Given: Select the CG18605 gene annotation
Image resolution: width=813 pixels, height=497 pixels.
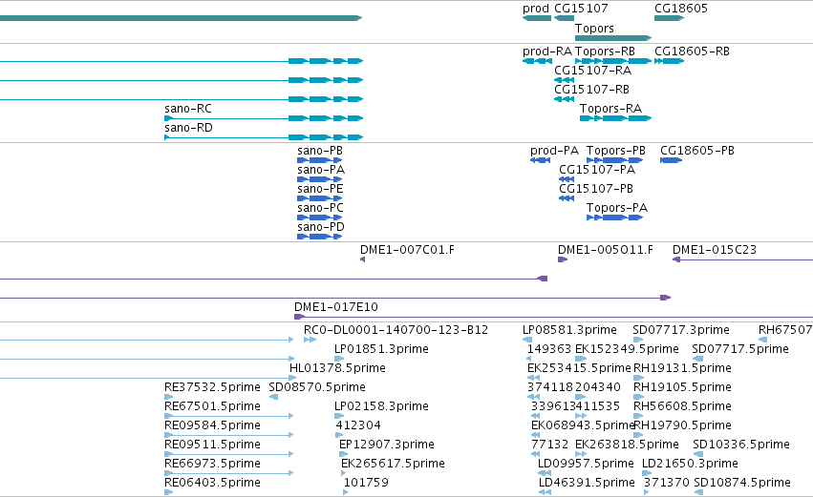Looking at the screenshot, I should 670,18.
